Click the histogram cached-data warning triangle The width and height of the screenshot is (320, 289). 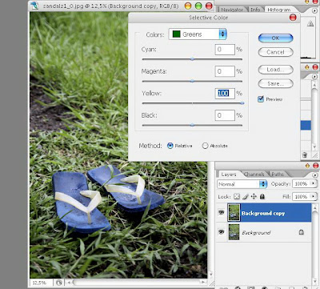pyautogui.click(x=310, y=24)
